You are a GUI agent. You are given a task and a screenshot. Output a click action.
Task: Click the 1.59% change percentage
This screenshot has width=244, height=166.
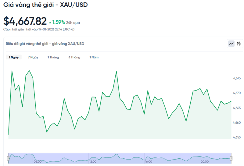[59, 22]
